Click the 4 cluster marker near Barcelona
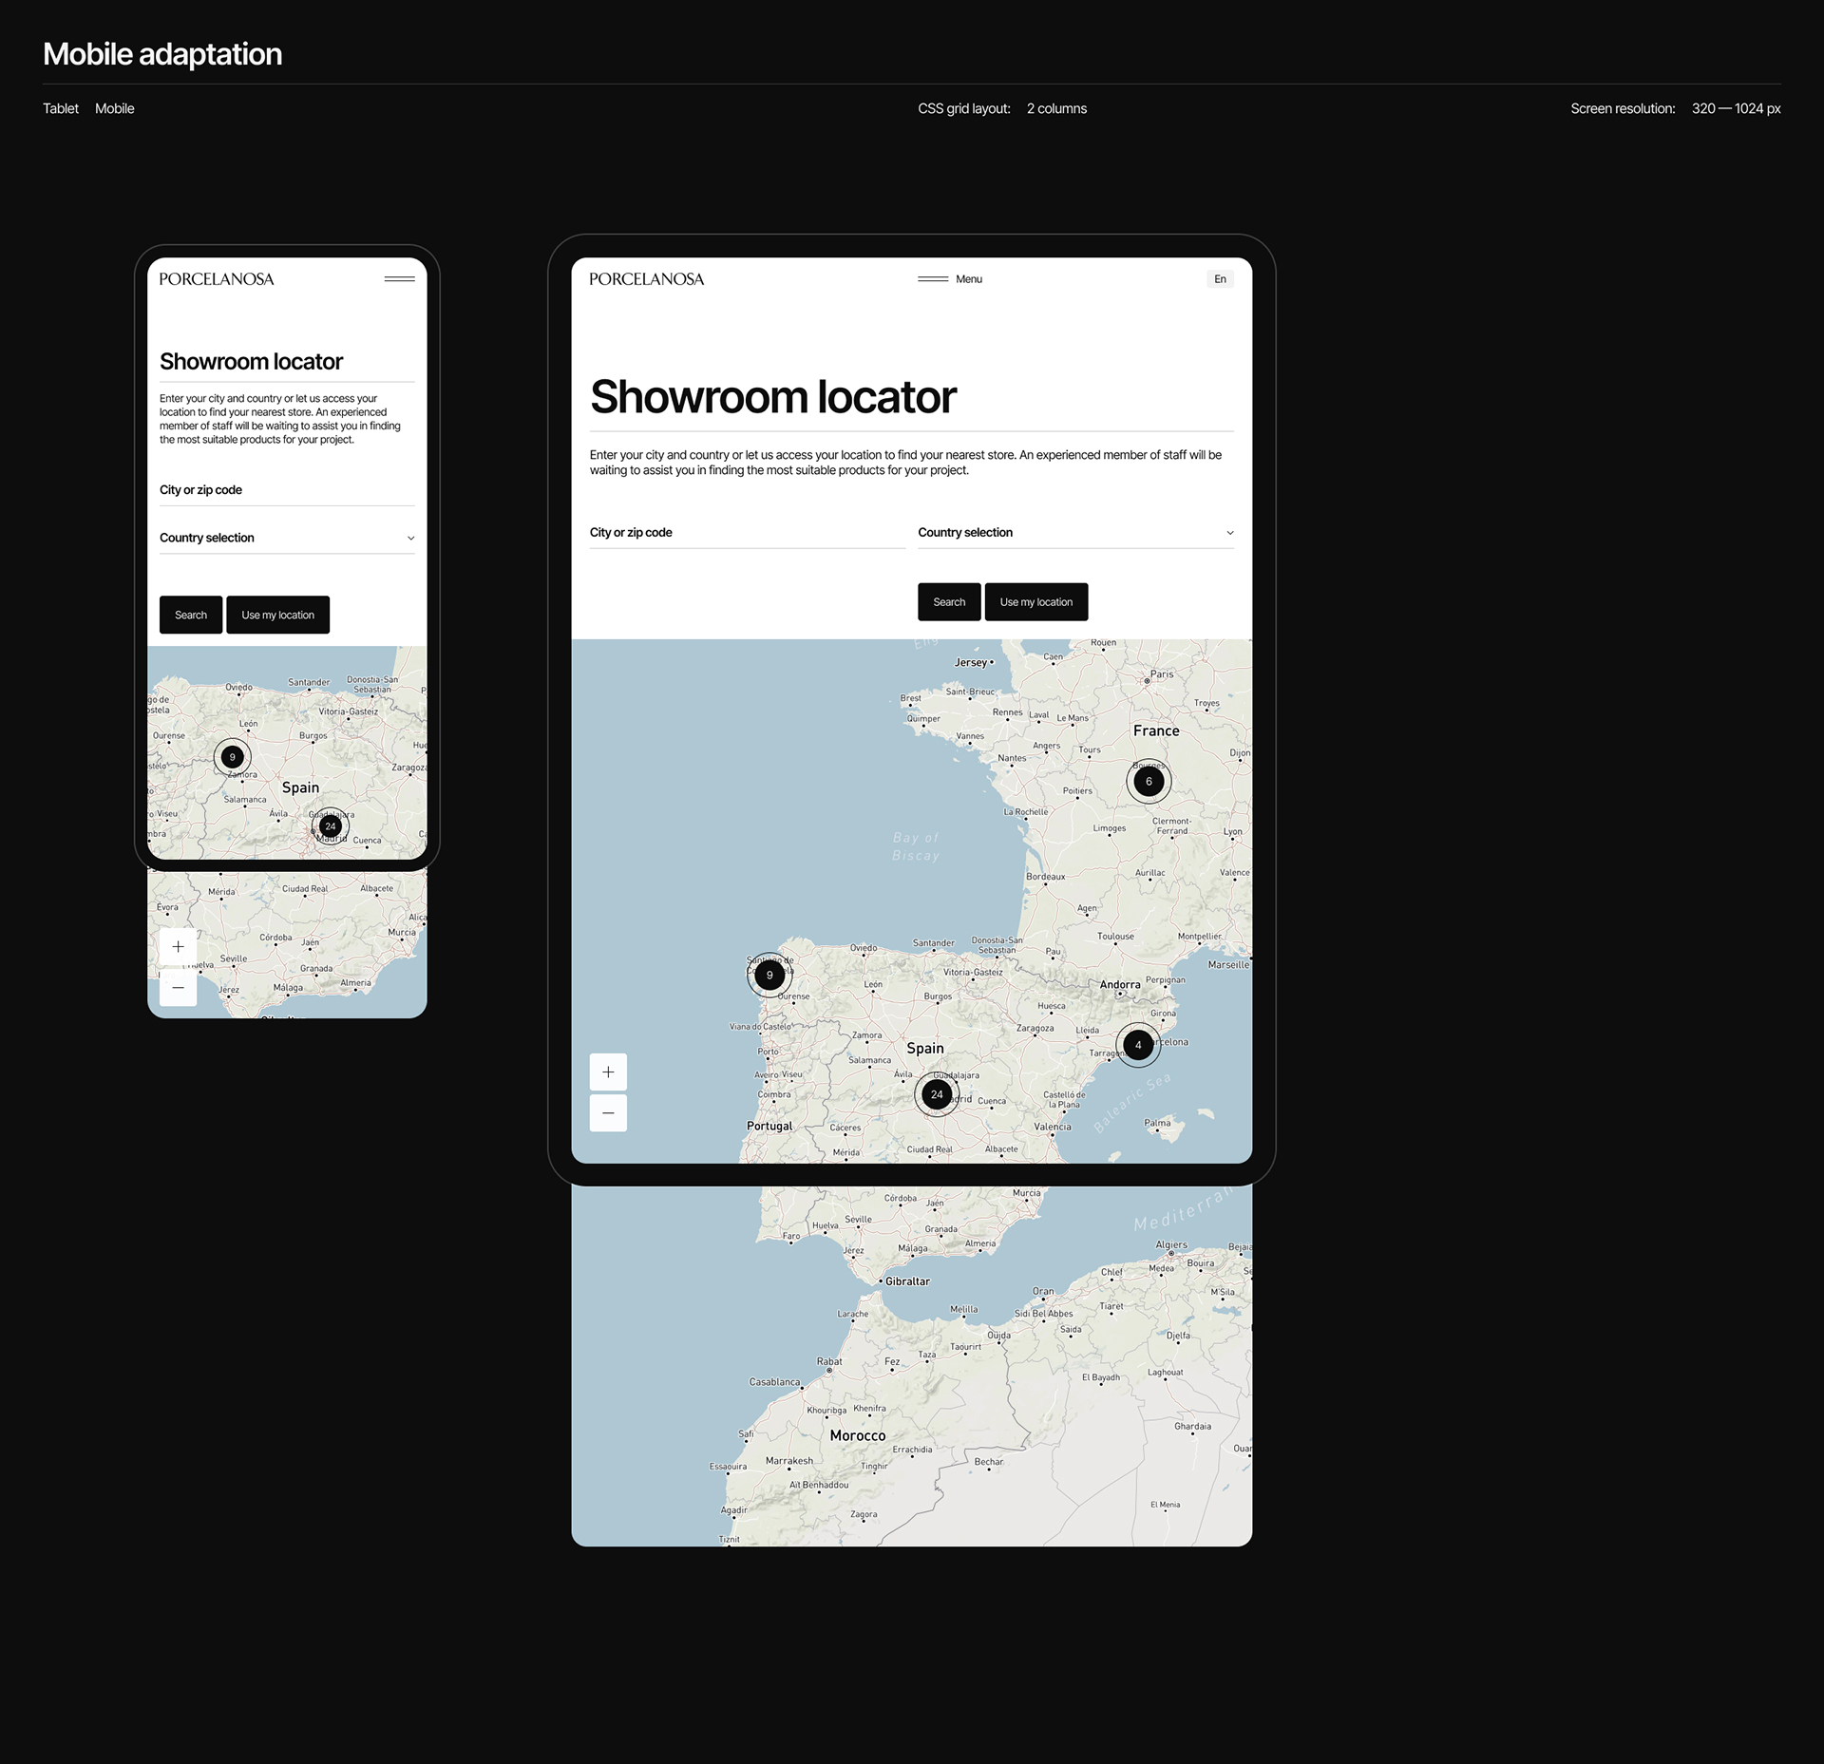The height and width of the screenshot is (1764, 1824). coord(1137,1045)
